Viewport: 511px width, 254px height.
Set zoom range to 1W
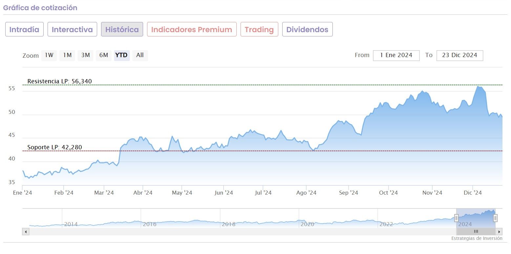point(49,55)
